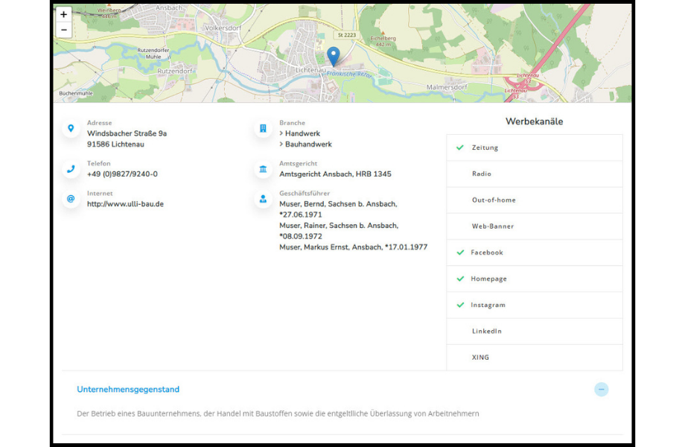Select the Radio channel row

[535, 174]
